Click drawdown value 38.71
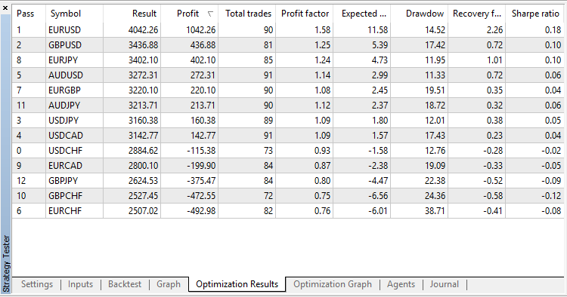Image resolution: width=567 pixels, height=297 pixels. [435, 211]
